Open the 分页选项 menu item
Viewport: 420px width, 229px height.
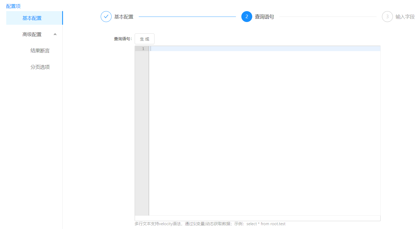(40, 67)
